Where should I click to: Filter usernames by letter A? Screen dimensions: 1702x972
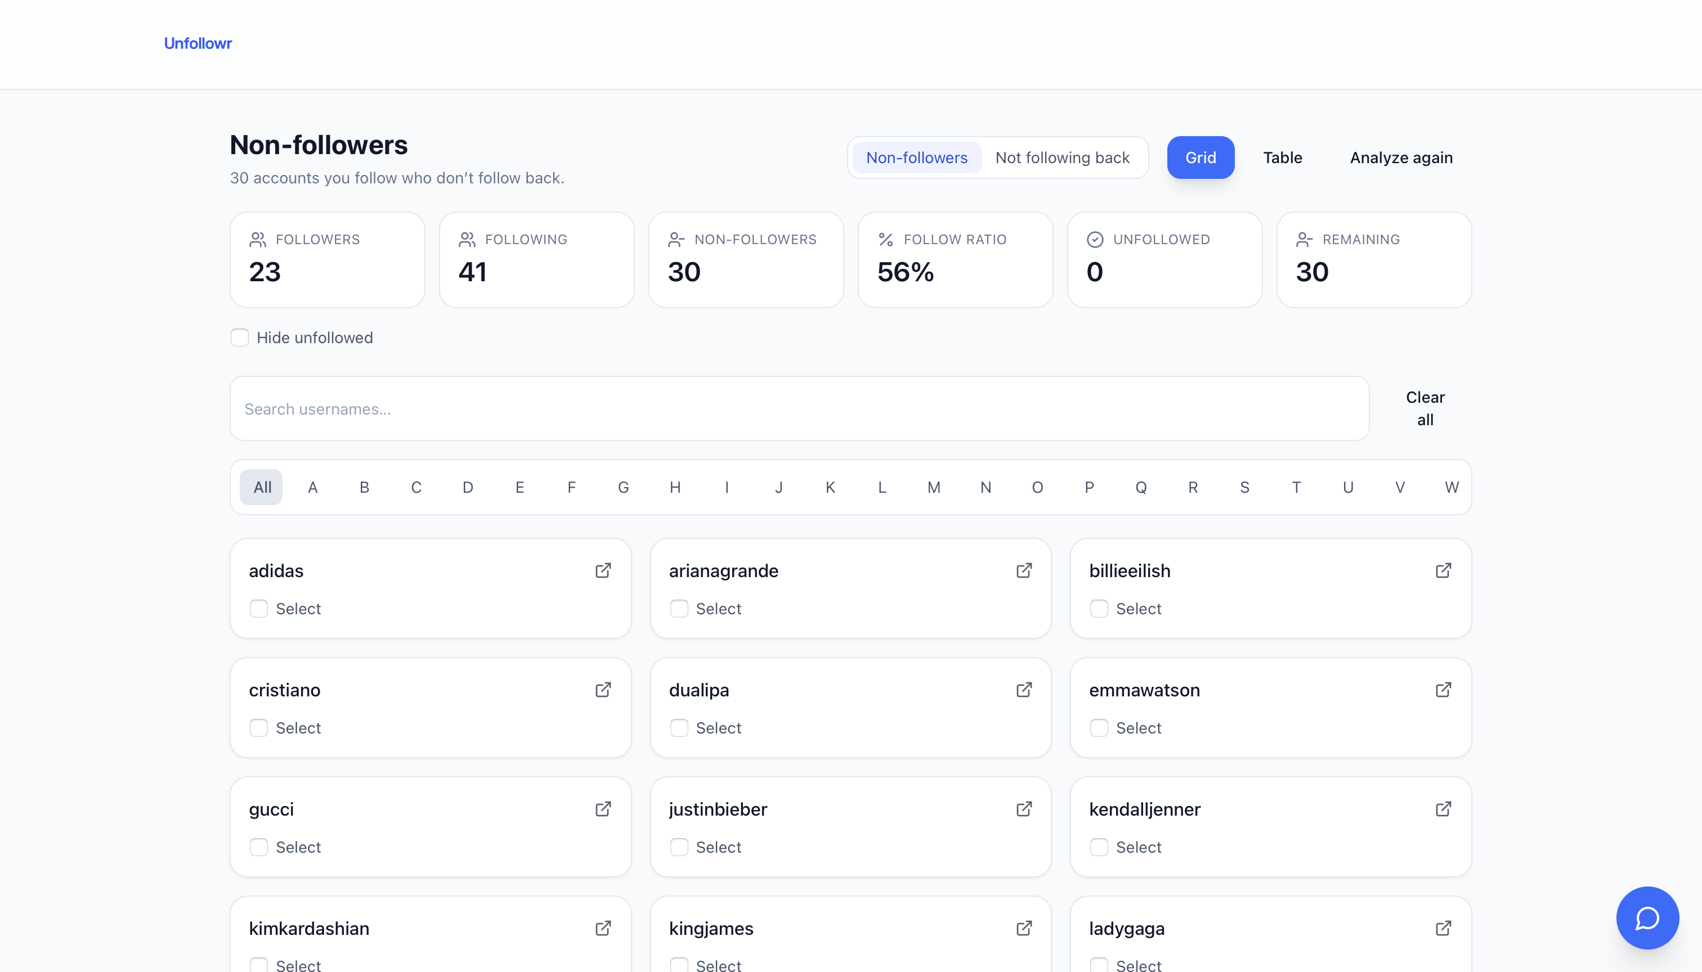[x=312, y=487]
